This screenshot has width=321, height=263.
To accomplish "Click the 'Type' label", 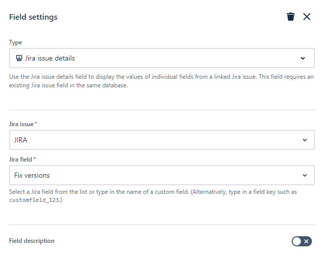I will click(x=15, y=42).
